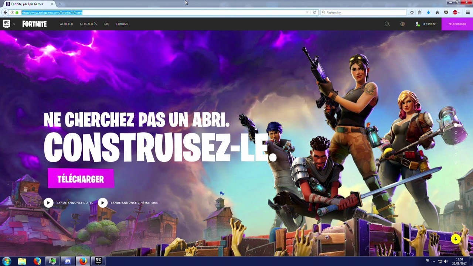The height and width of the screenshot is (266, 473).
Task: Click TELECHARGER button in top navbar
Action: pyautogui.click(x=457, y=24)
